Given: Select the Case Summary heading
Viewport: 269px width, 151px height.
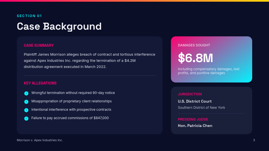Looking at the screenshot, I should click(x=39, y=45).
